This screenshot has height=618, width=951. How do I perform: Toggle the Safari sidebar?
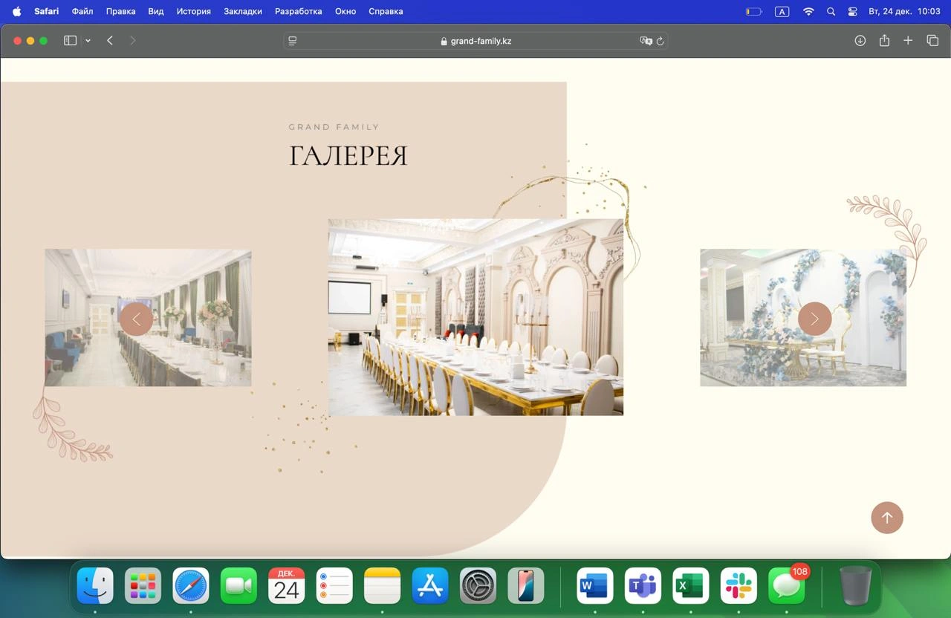tap(71, 41)
